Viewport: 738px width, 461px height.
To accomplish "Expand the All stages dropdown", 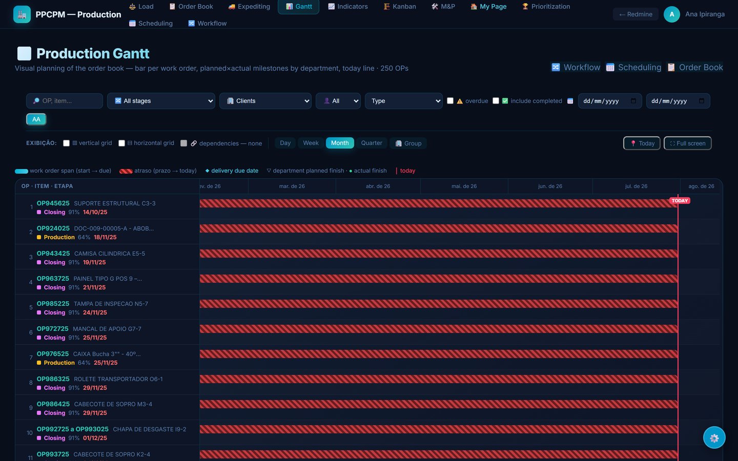I will pyautogui.click(x=161, y=101).
